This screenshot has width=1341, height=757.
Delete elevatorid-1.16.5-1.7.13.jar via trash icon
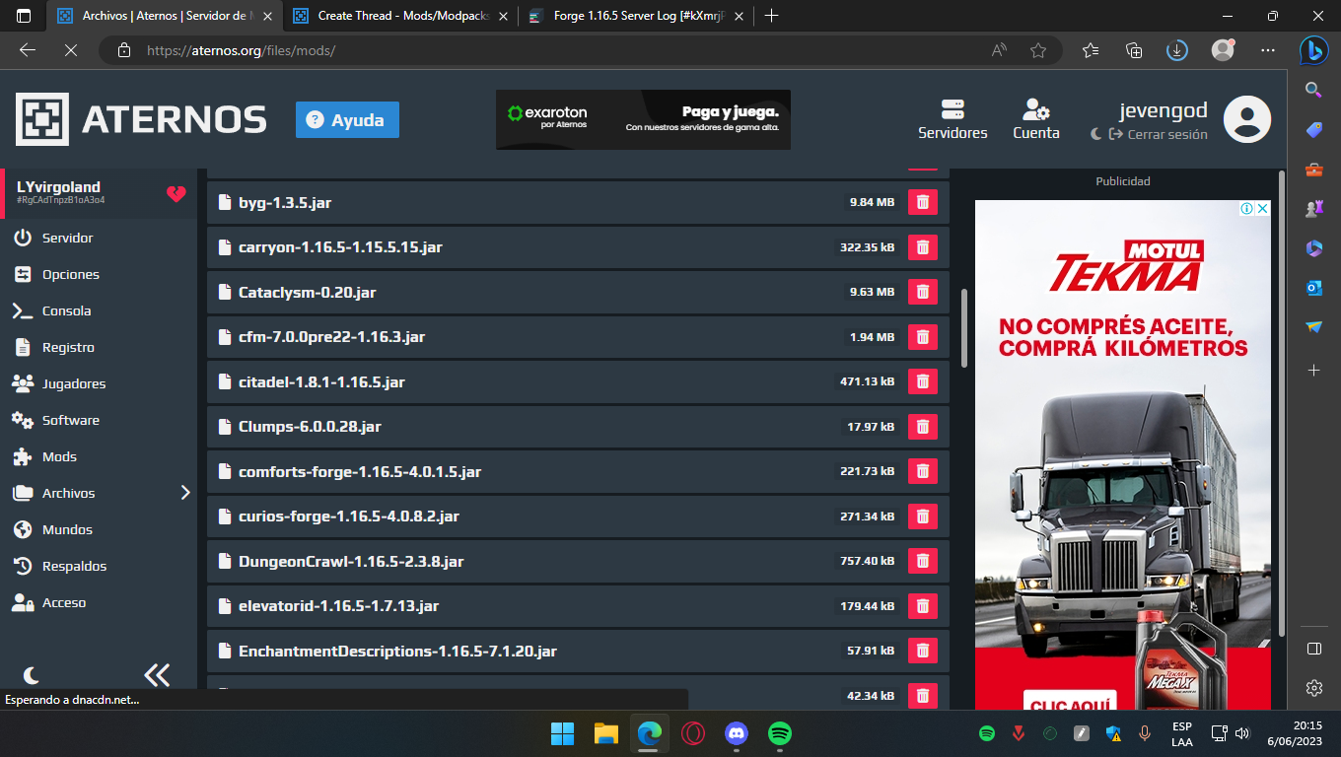pyautogui.click(x=922, y=606)
